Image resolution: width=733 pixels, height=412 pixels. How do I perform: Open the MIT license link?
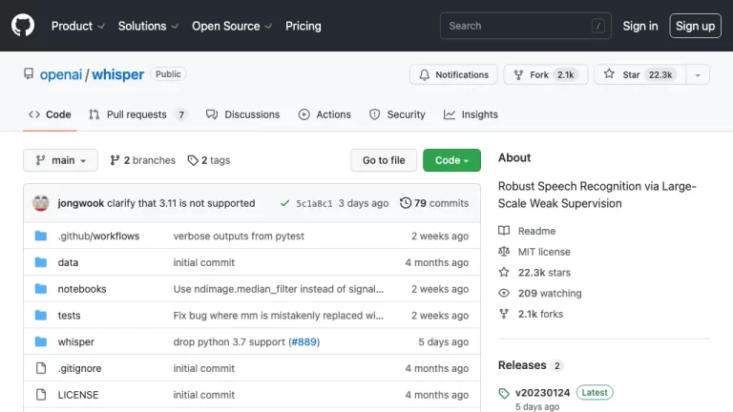pos(543,252)
